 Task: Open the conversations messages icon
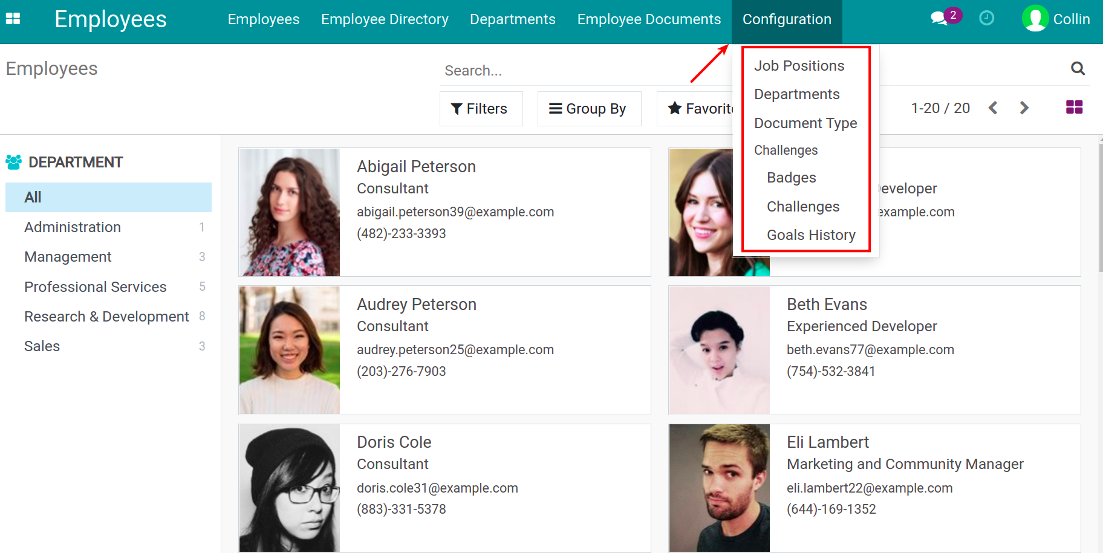(x=939, y=18)
